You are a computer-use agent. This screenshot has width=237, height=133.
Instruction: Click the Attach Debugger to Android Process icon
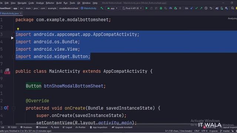pos(176,8)
